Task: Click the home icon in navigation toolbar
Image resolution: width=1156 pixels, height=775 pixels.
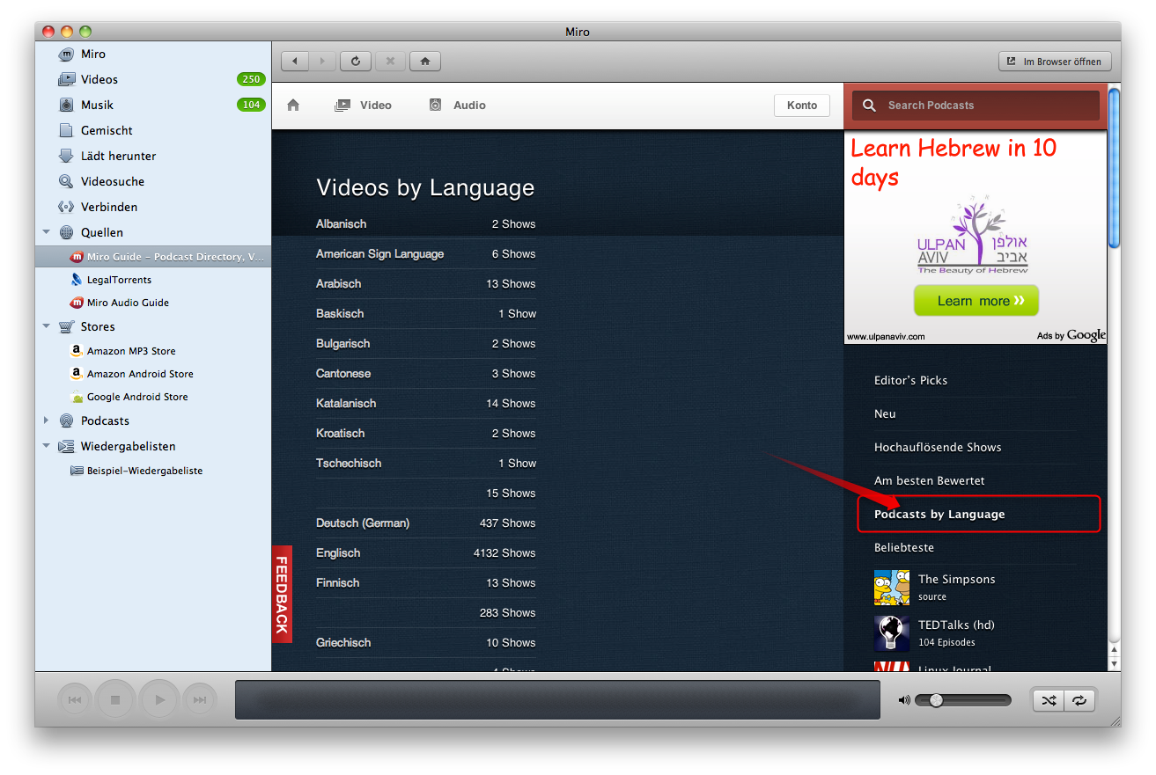Action: coord(425,62)
